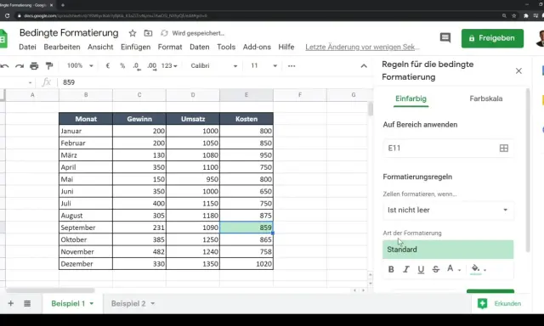Click the green Standard format preview

click(x=448, y=250)
